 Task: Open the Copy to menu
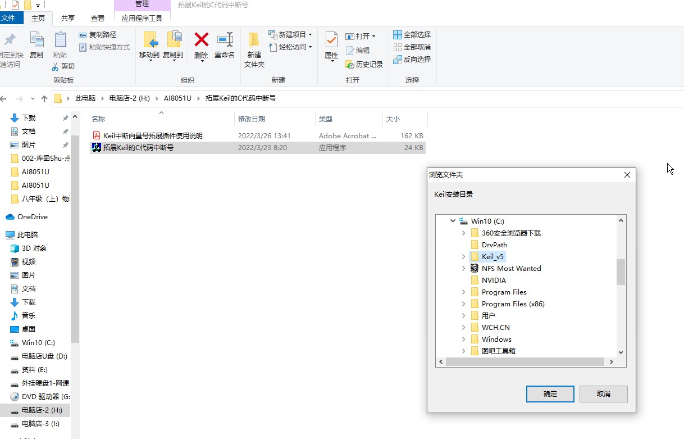(x=173, y=46)
